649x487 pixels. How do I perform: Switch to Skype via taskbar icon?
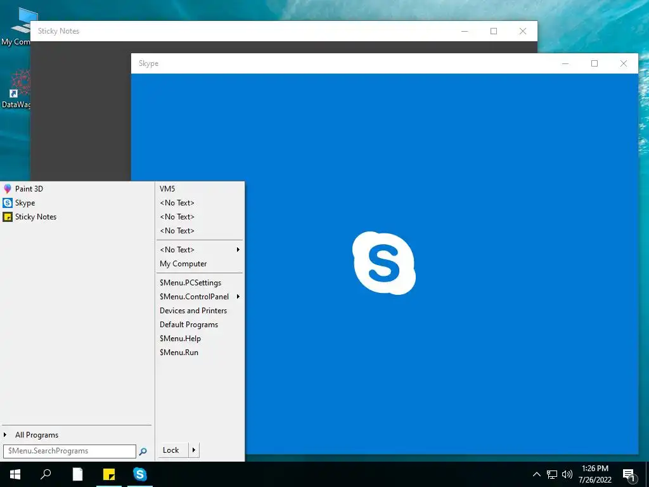[x=140, y=474]
